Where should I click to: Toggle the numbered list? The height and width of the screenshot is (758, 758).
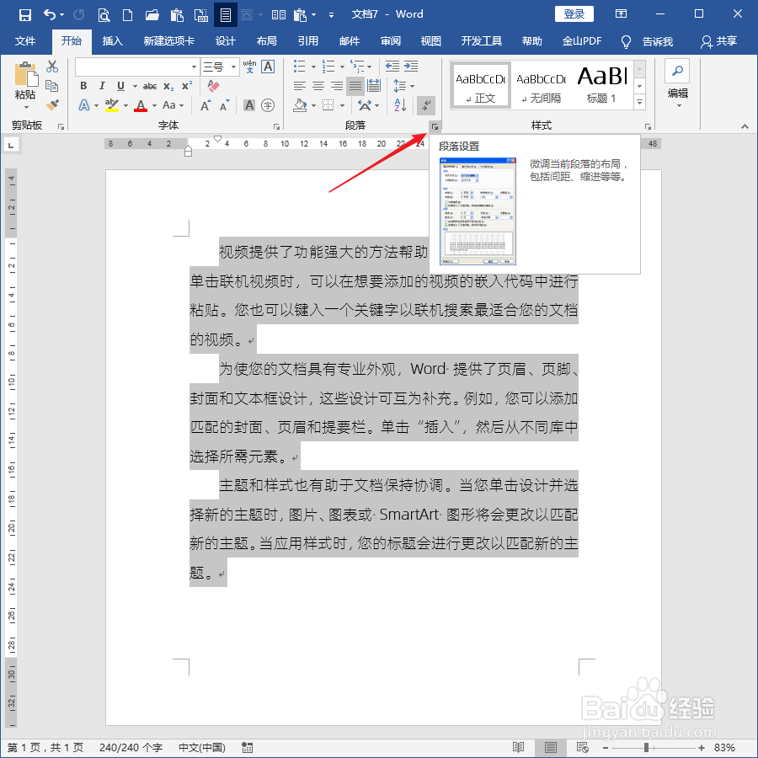pos(329,67)
